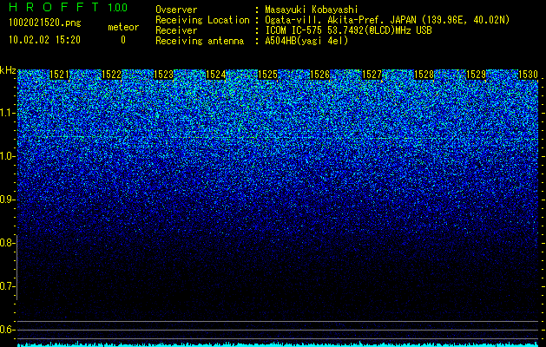
Task: Select the HROFFT title text
Action: point(54,7)
